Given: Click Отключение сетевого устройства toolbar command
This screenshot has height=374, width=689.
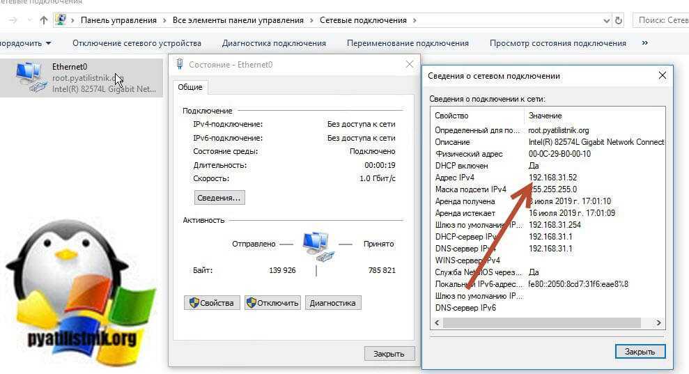Looking at the screenshot, I should (x=137, y=43).
